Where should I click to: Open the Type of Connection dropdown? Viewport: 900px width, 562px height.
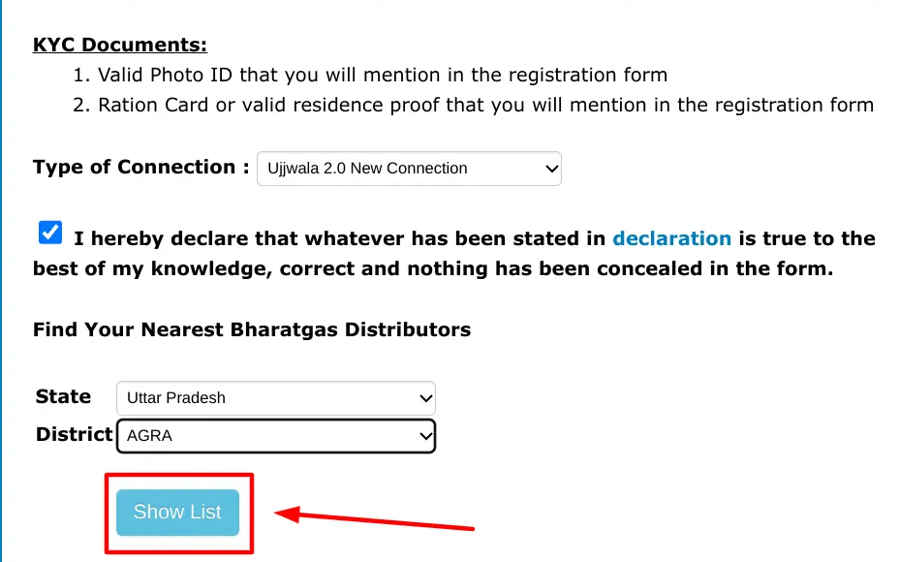(407, 169)
